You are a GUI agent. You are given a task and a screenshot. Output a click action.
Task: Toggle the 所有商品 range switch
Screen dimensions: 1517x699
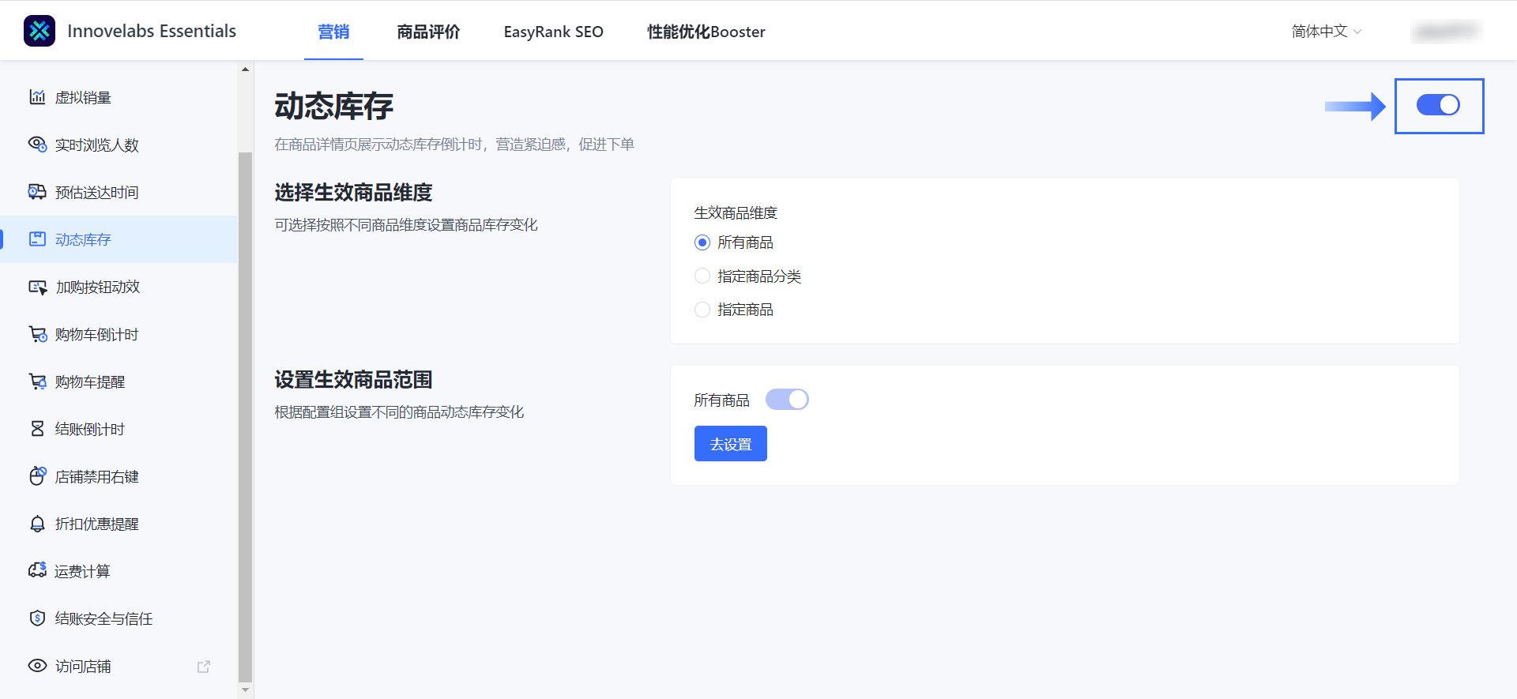pos(787,400)
